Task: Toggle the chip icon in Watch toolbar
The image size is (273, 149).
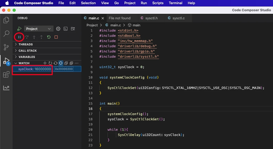Action: pos(61,63)
